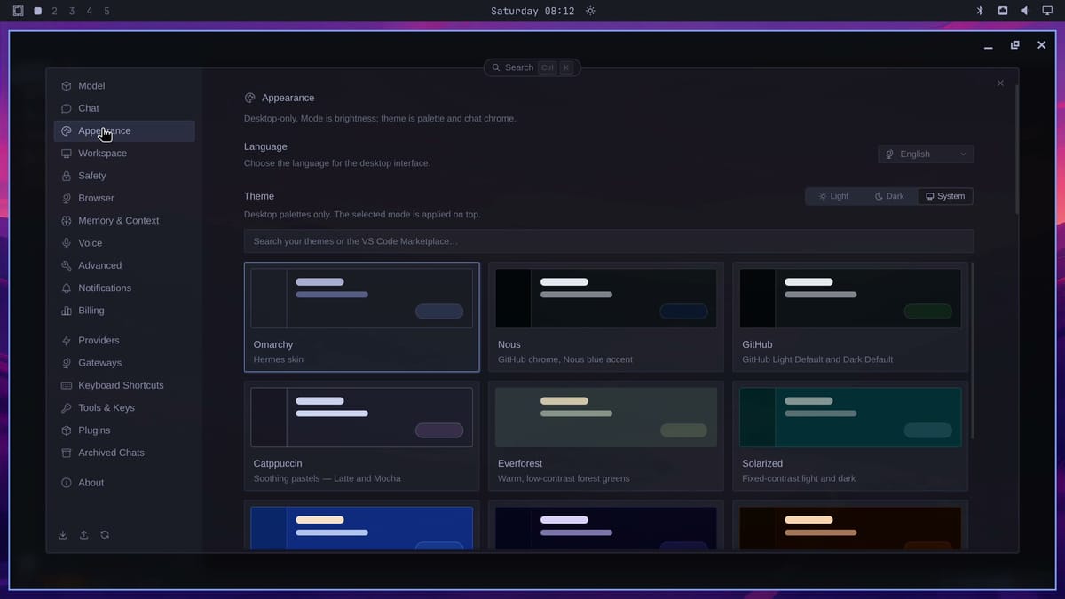1065x599 pixels.
Task: Apply the Solarized theme card
Action: coord(850,436)
